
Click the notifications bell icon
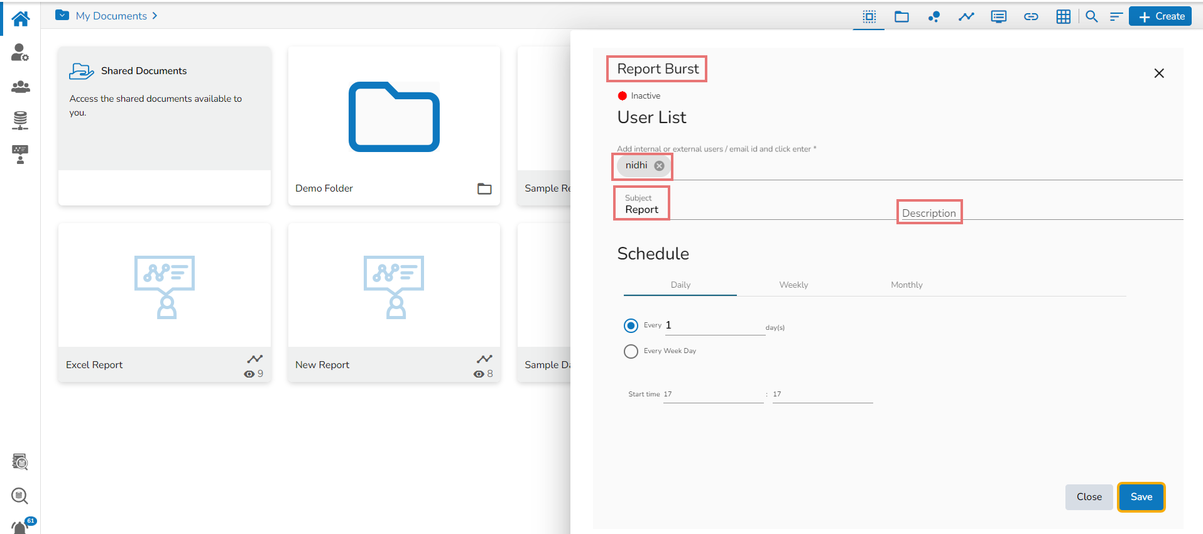coord(20,526)
